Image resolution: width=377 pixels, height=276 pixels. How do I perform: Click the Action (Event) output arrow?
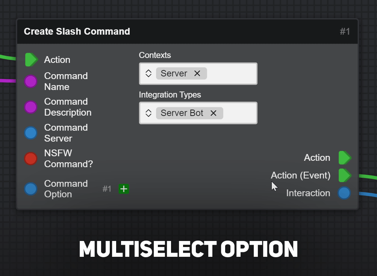point(345,175)
